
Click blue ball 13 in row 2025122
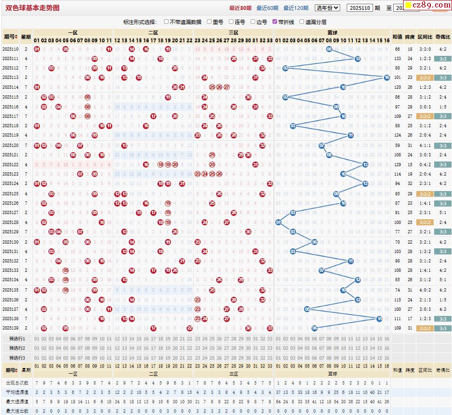pos(365,165)
